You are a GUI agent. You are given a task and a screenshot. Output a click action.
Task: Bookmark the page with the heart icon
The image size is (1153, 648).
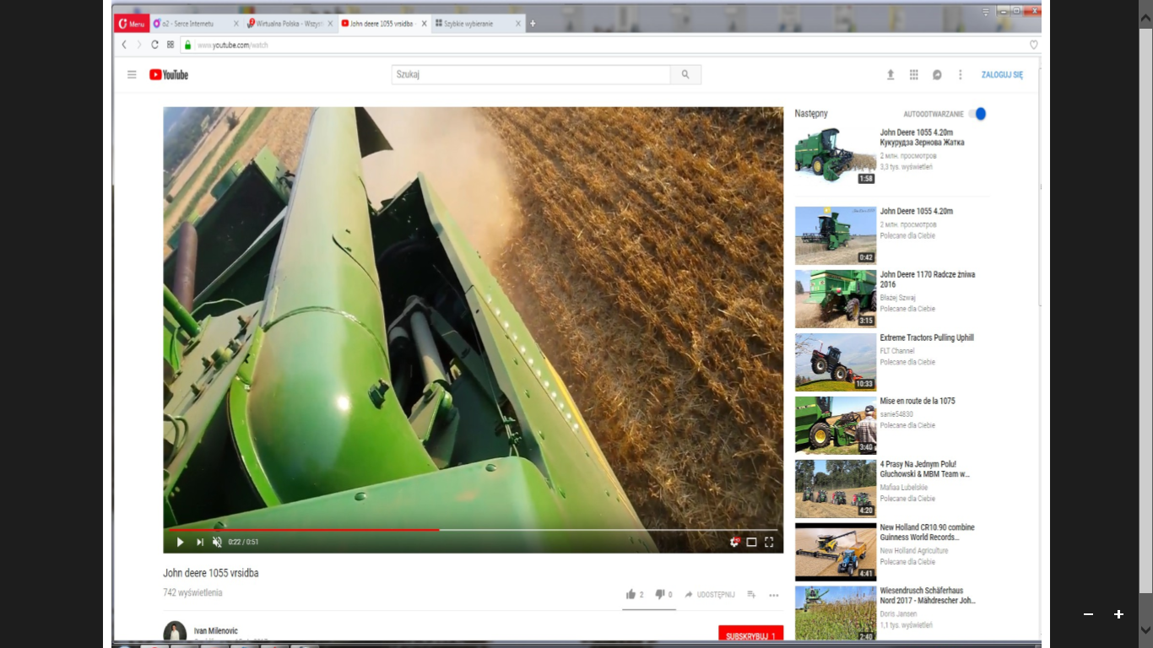pos(1033,45)
